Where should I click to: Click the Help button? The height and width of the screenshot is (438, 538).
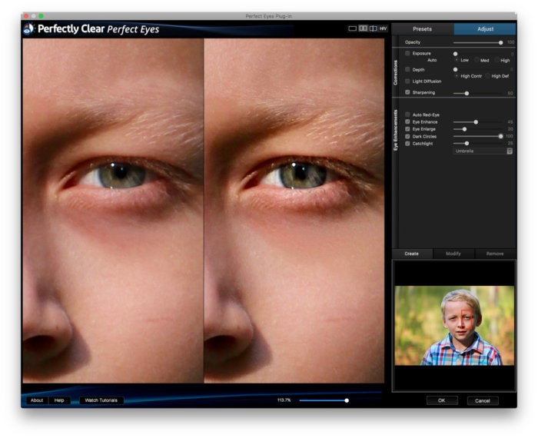[59, 400]
